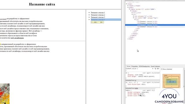Screen dimensions: 185x104
Task: Select li Элемент списка 2 in DOM tree
Action: pos(147,23)
